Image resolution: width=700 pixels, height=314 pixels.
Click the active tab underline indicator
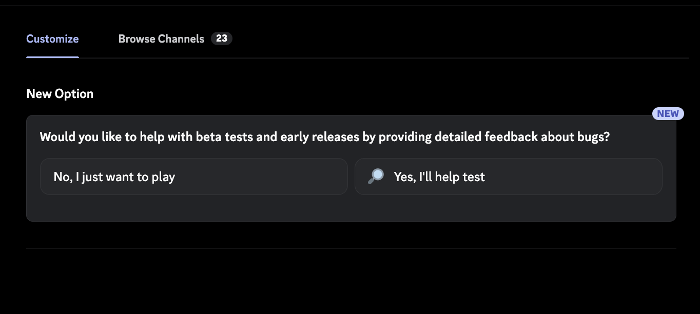52,58
